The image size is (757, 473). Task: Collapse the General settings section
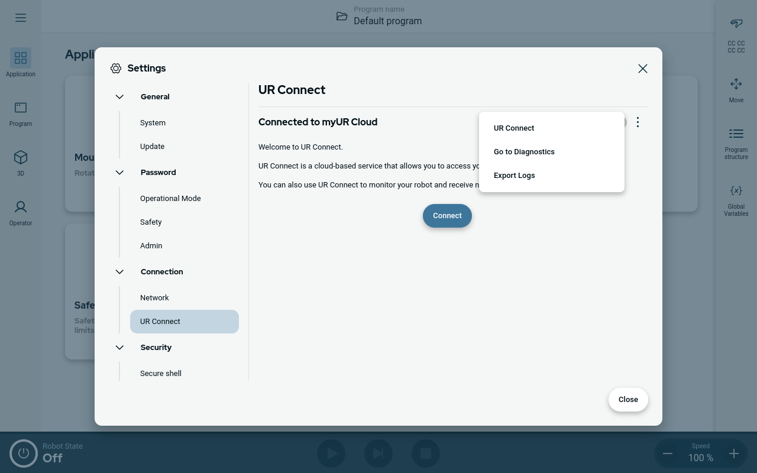[119, 97]
